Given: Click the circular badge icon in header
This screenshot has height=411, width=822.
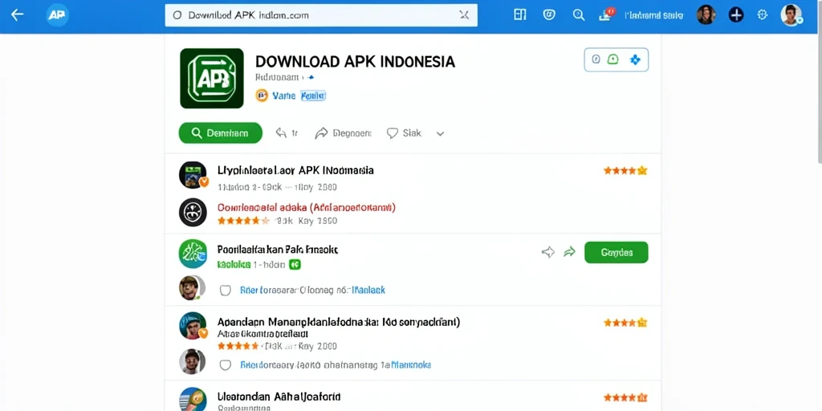Looking at the screenshot, I should [x=549, y=14].
